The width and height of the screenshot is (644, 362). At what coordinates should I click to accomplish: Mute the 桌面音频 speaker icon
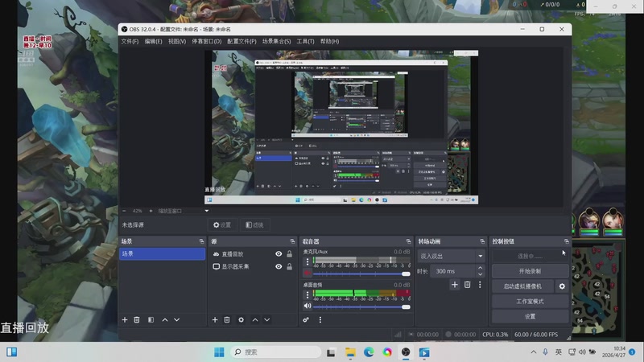tap(307, 306)
